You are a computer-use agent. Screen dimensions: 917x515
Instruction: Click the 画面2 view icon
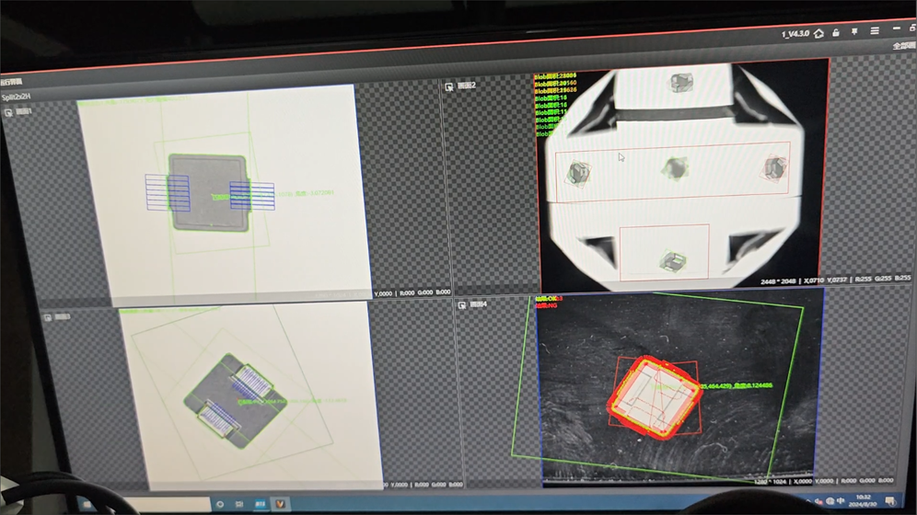[449, 86]
